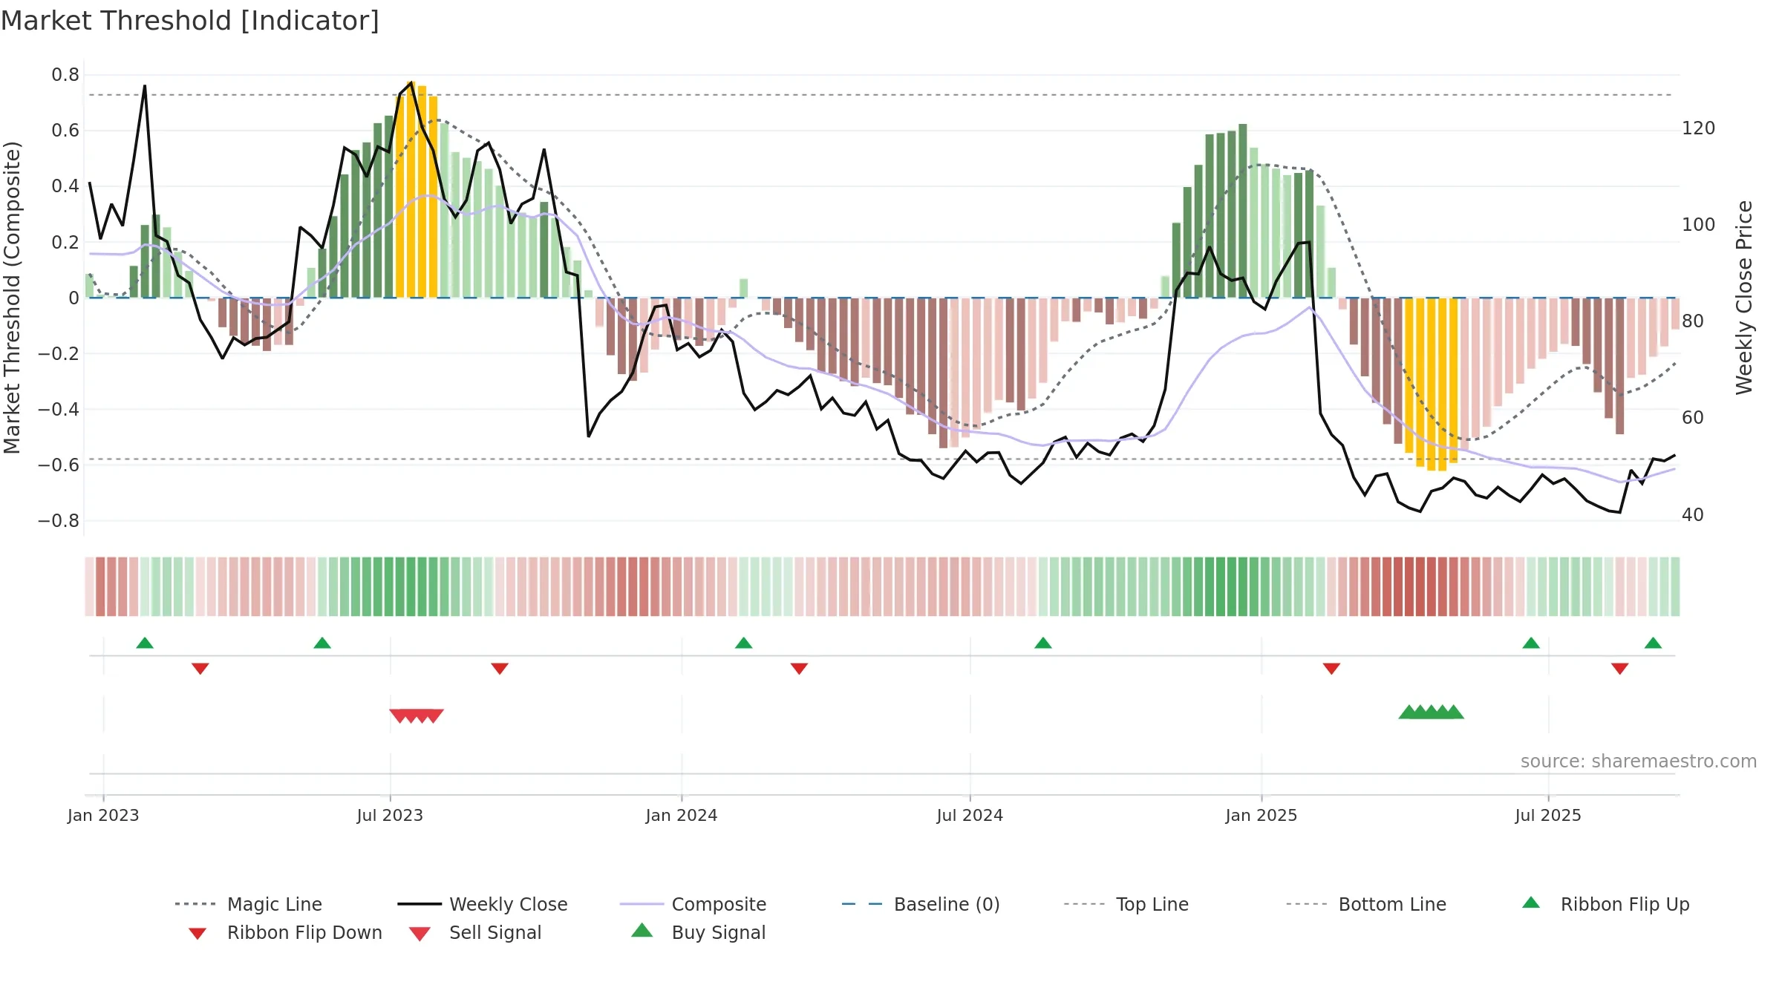Click the green buy signal cluster in spring 2025

1431,712
